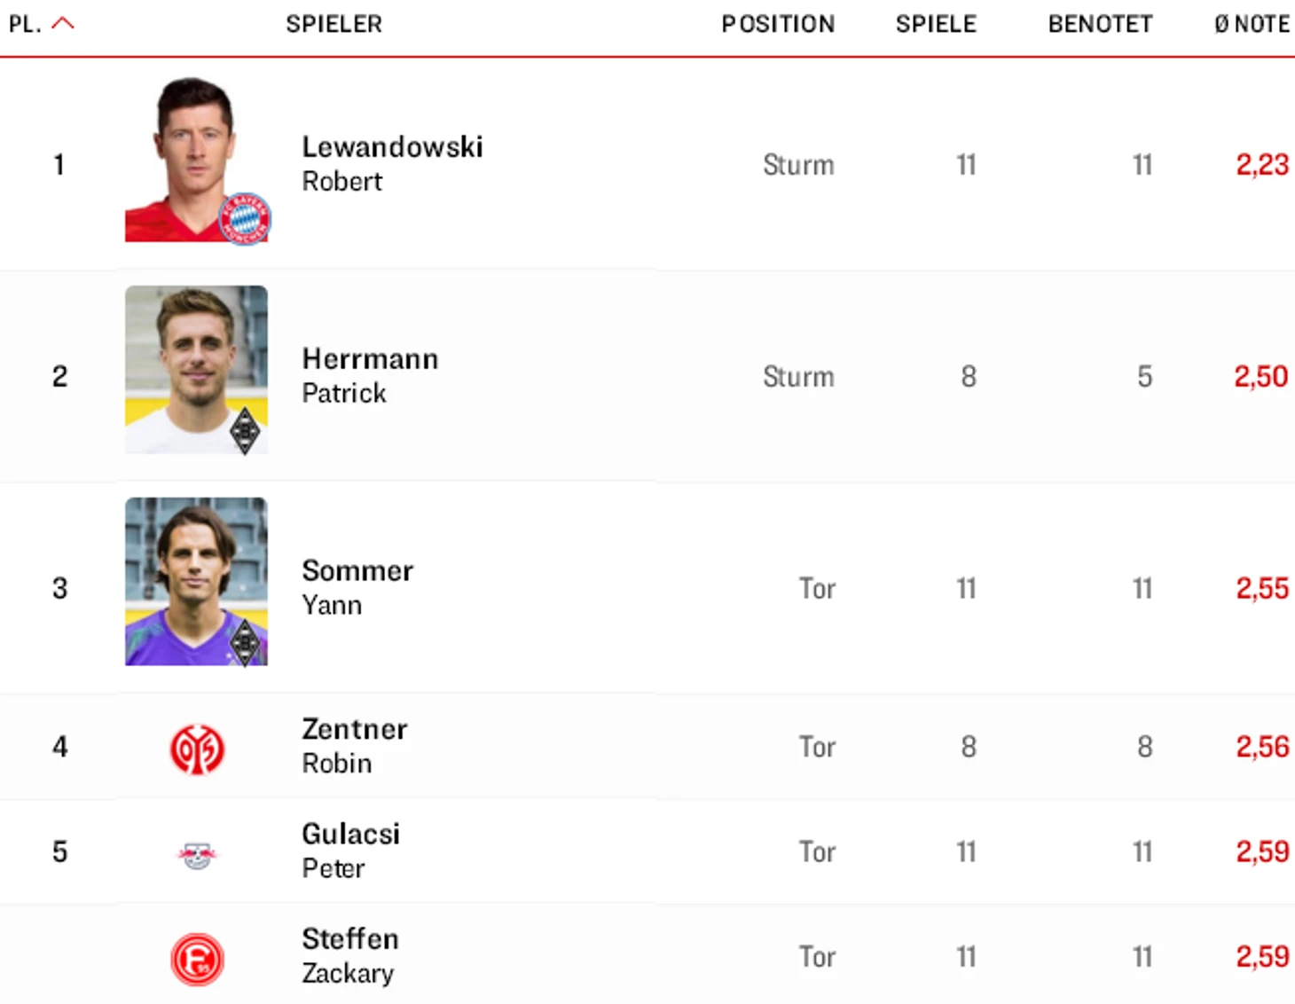Sort table by SPIELE column
Screen dimensions: 1295x1004
936,24
